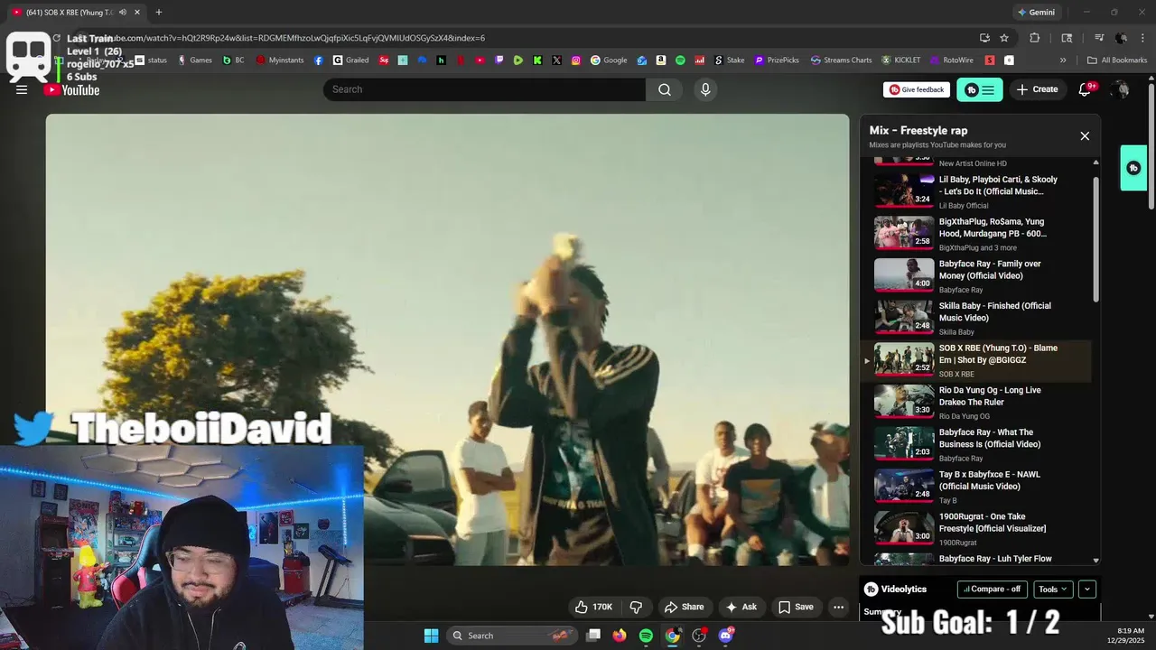Focus the YouTube search input field
This screenshot has height=650, width=1156.
point(485,89)
